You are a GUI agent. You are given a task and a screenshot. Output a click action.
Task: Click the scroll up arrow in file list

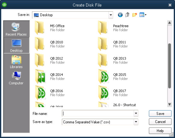click(x=169, y=23)
